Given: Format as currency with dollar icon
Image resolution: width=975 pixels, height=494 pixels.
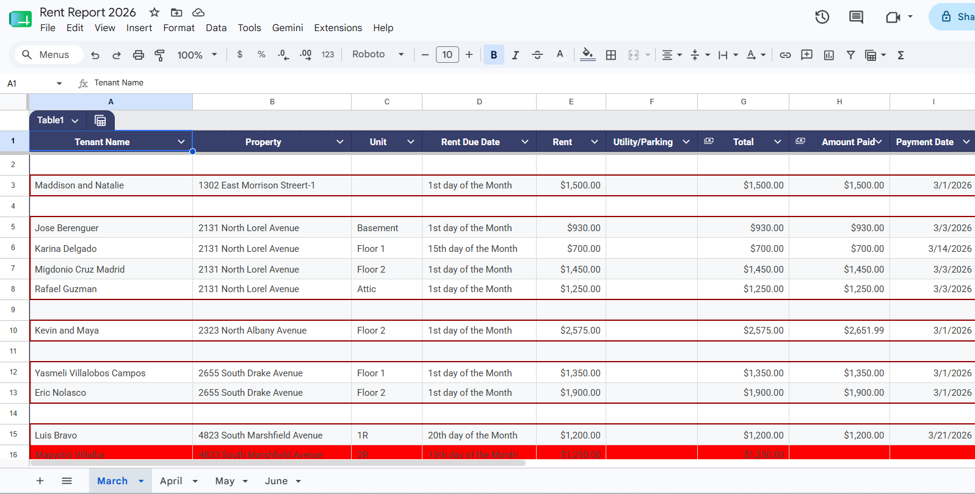Looking at the screenshot, I should [240, 54].
